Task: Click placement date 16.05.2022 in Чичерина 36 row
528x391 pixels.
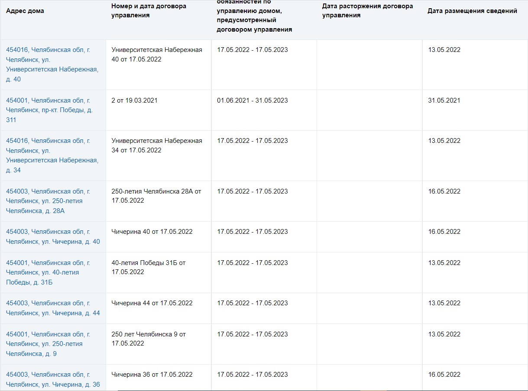Action: point(444,375)
